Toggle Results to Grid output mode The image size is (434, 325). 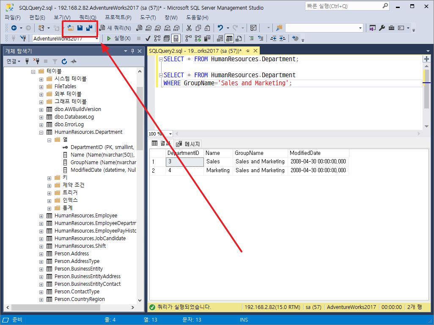[x=229, y=38]
